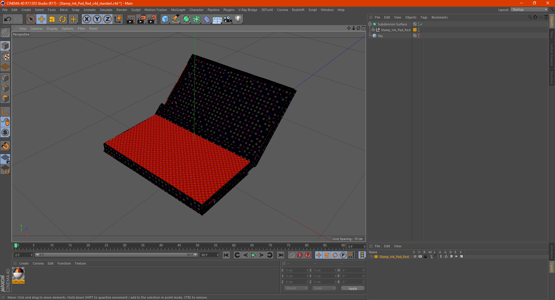This screenshot has width=555, height=300.
Task: Click the timeline range preview slider
Action: pos(116,255)
